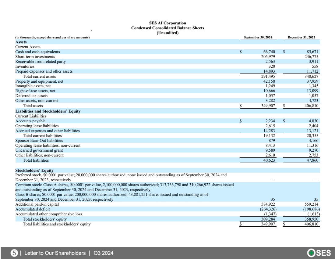Click the 'Total liabilities' row label

(36, 160)
